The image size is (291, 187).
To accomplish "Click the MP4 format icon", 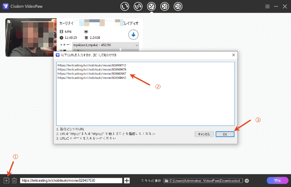I will pyautogui.click(x=61, y=32).
